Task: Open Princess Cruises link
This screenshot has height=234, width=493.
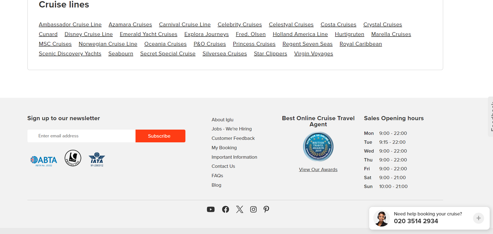Action: tap(254, 44)
